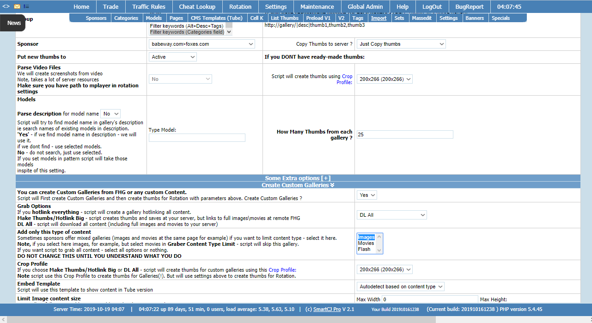
Task: Switch to the Categories submenu tab
Action: 126,18
